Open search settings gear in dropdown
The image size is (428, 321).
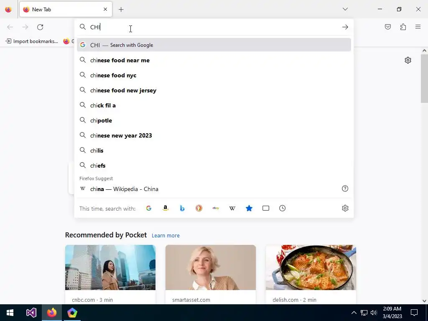click(x=345, y=208)
